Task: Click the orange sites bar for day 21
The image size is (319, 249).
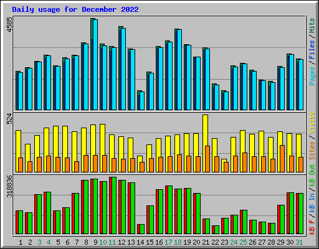Action: [207, 159]
